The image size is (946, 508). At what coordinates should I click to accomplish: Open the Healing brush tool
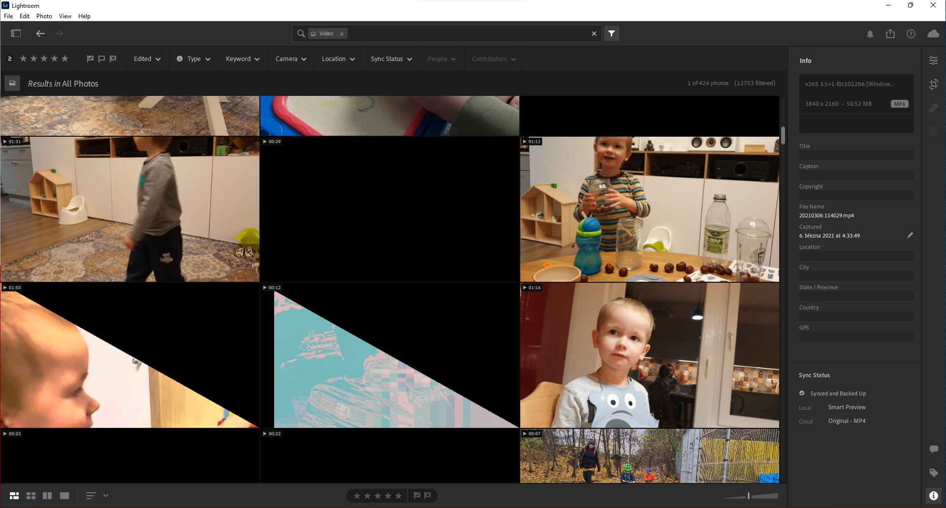point(934,108)
